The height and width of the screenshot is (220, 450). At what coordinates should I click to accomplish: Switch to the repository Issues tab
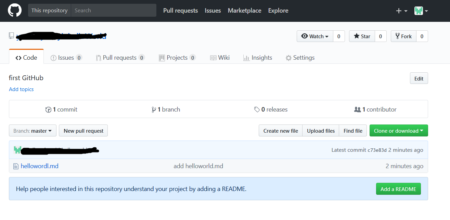[x=66, y=58]
